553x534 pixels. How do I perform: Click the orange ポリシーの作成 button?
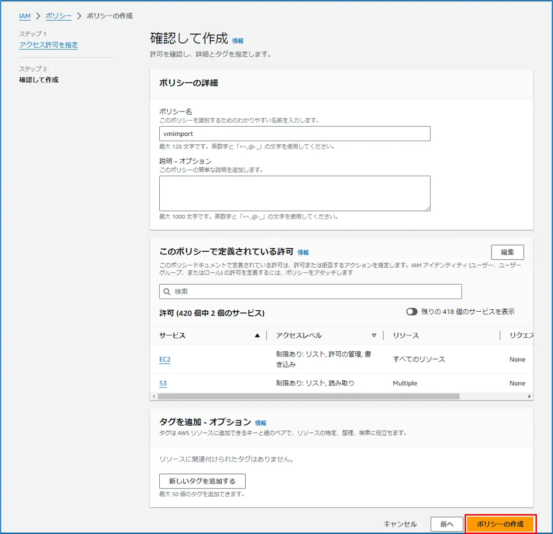500,524
